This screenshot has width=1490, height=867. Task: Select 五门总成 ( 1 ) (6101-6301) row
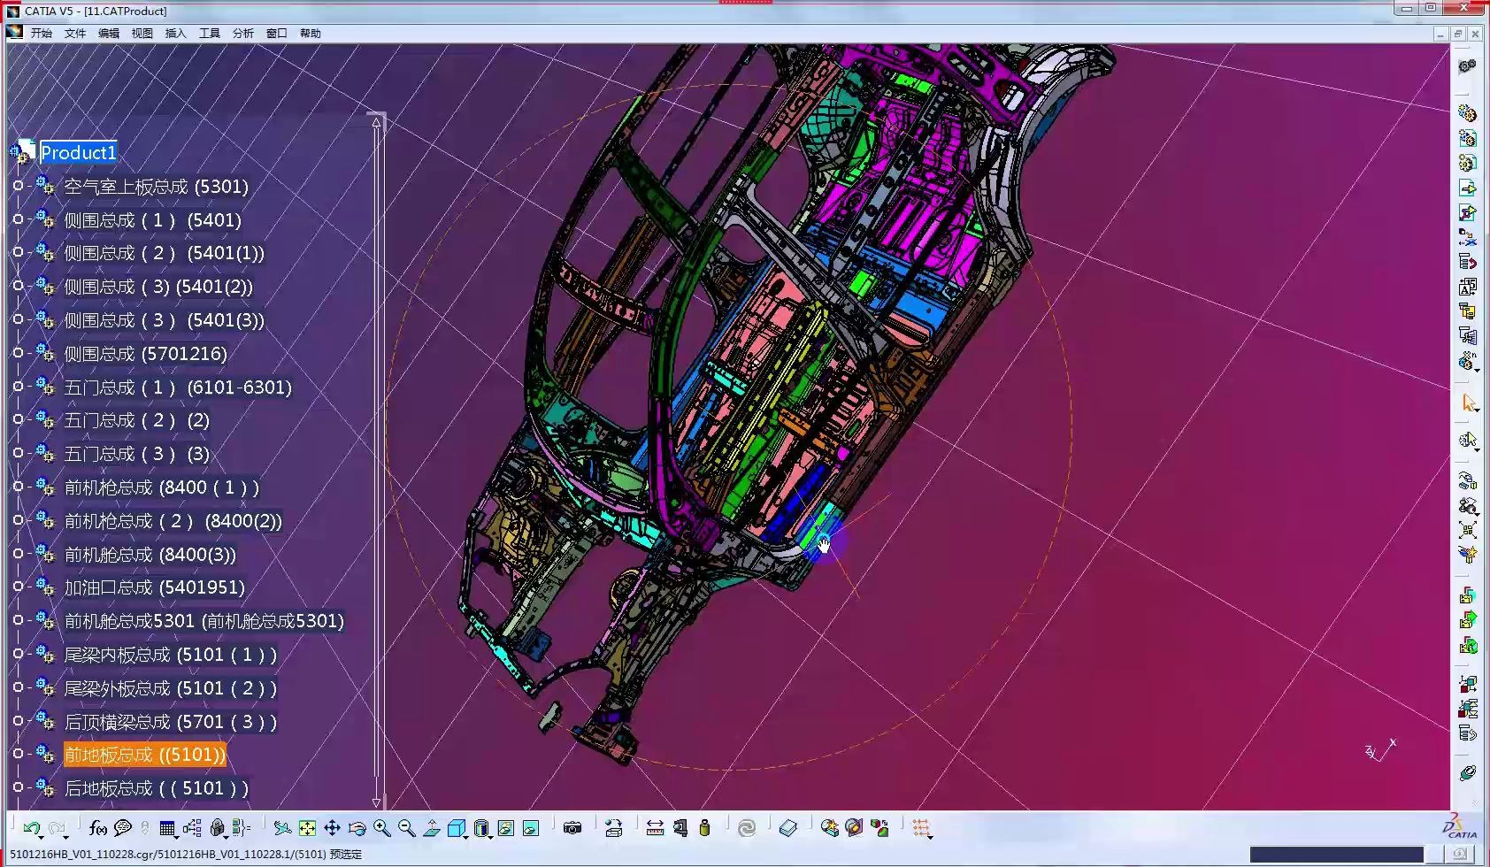point(178,387)
